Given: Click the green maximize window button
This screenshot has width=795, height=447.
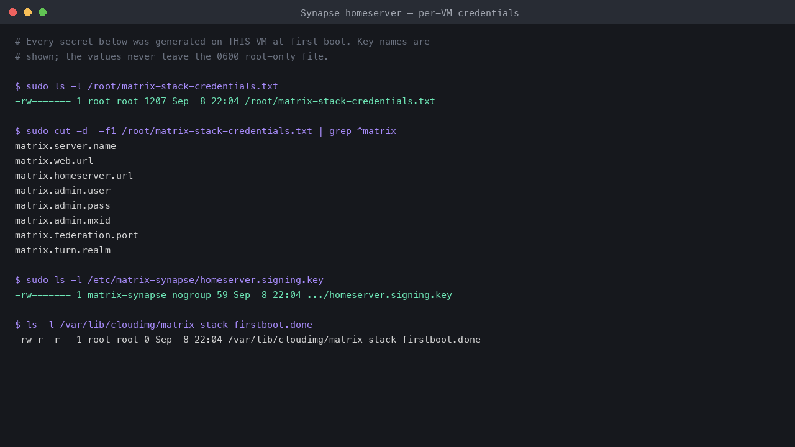Looking at the screenshot, I should click(42, 12).
